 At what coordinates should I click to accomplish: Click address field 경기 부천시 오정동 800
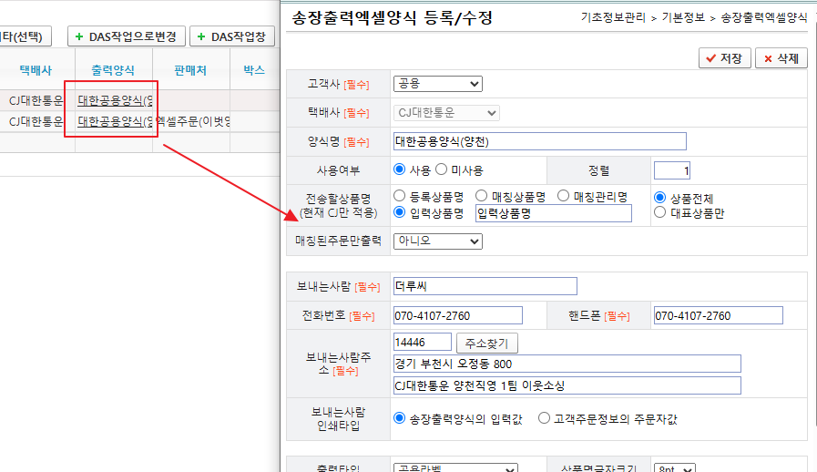(x=567, y=364)
